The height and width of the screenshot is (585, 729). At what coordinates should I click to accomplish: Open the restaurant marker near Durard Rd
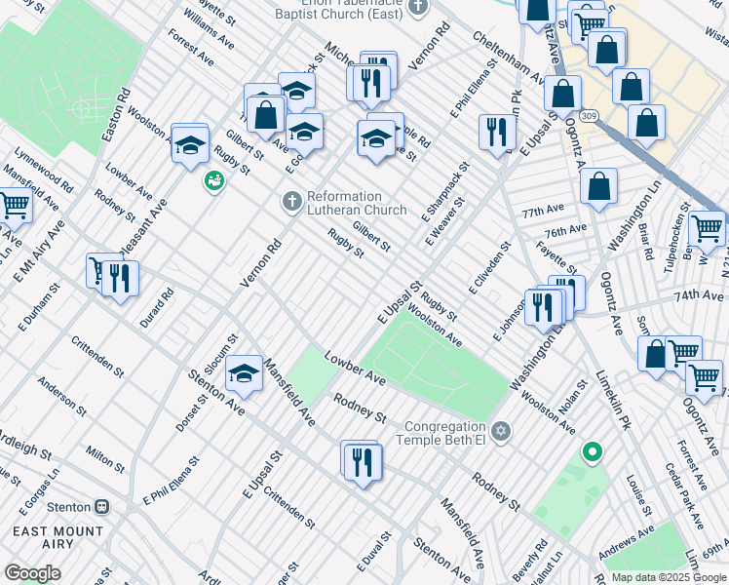119,278
